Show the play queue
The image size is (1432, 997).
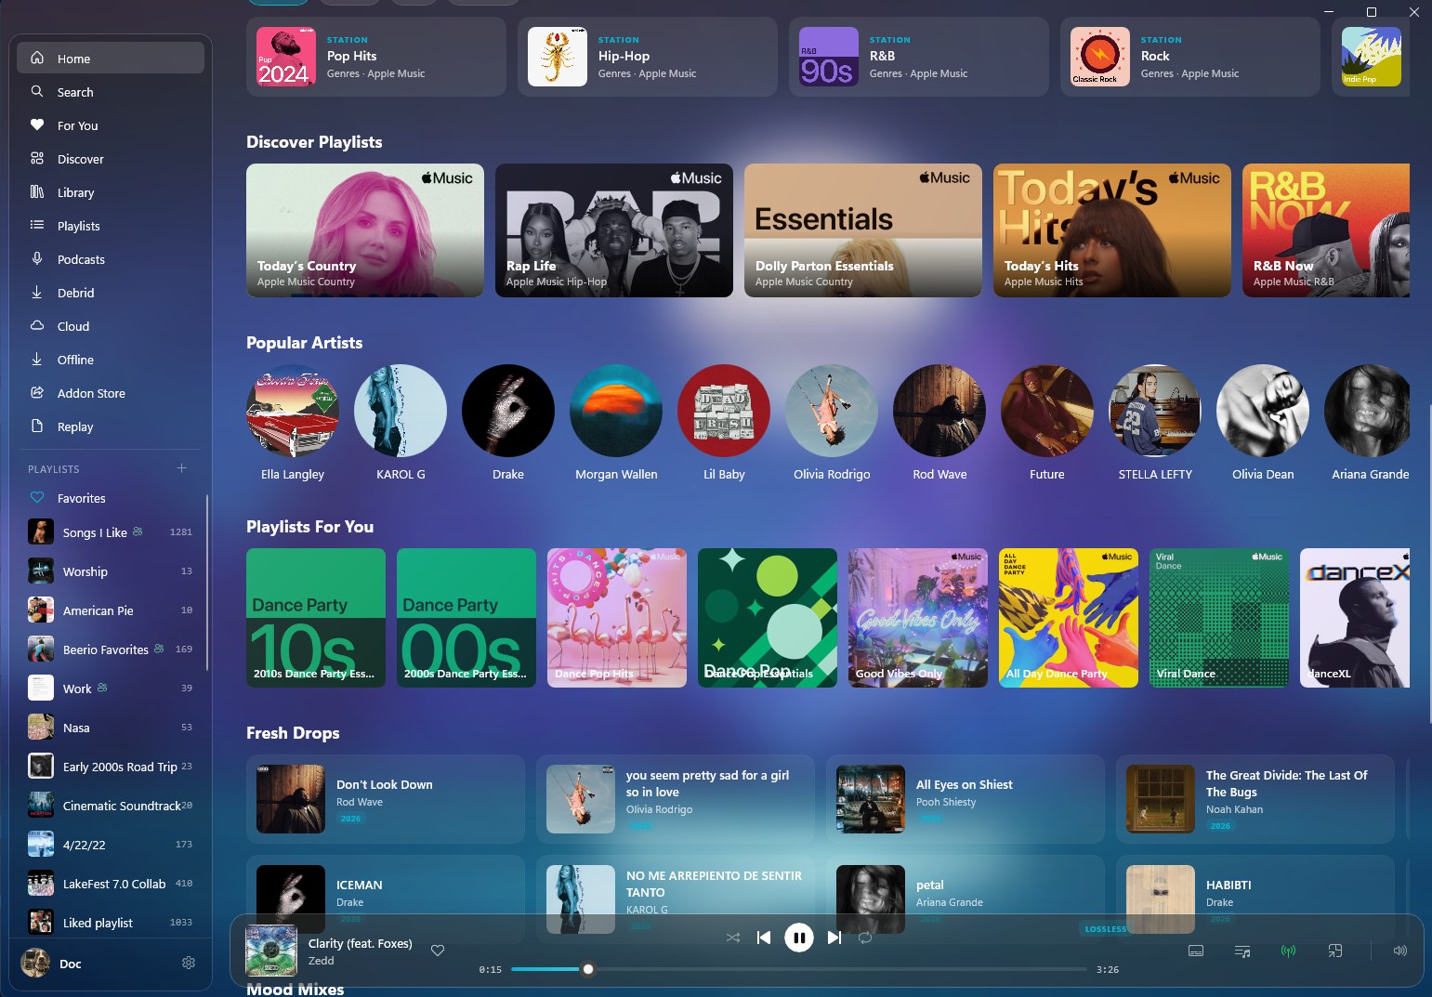1242,951
